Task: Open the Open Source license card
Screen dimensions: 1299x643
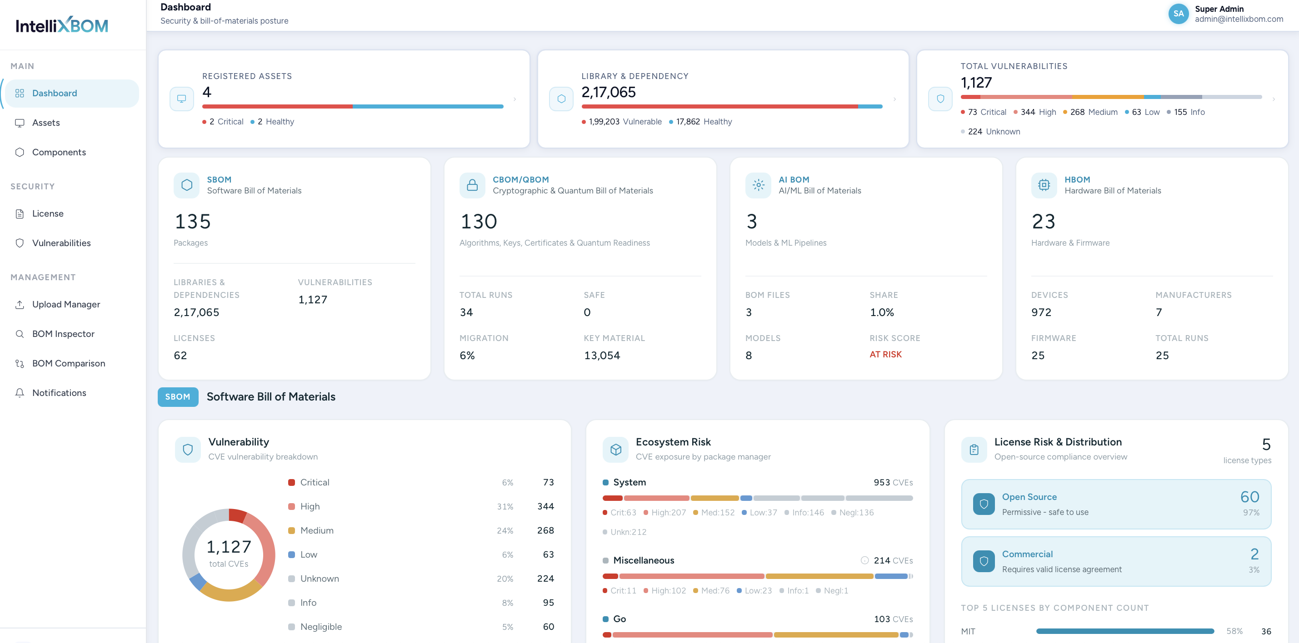Action: point(1116,505)
